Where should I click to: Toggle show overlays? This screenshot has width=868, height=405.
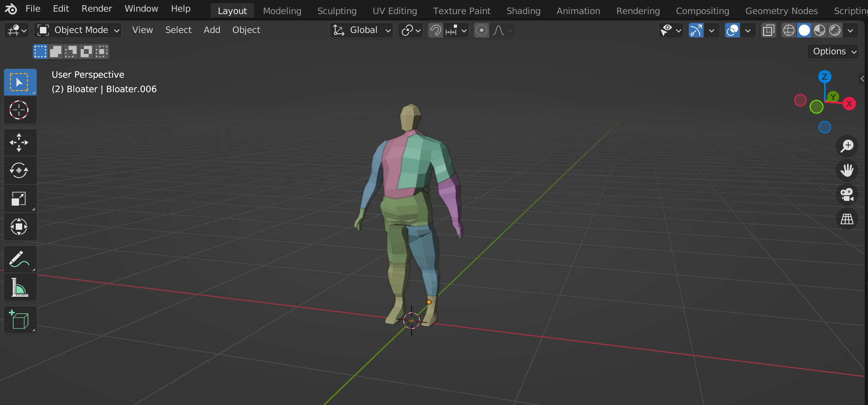(x=732, y=30)
